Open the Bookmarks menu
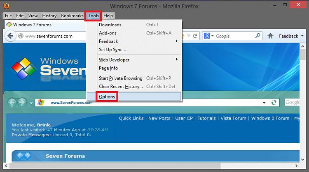The width and height of the screenshot is (309, 172). (72, 16)
